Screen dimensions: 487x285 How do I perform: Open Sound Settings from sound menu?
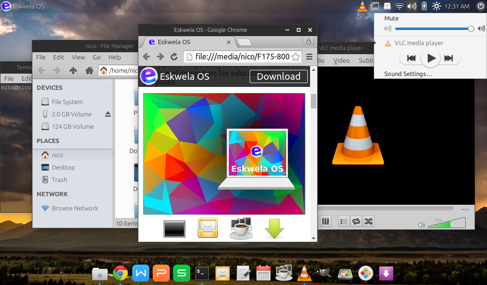tap(408, 74)
